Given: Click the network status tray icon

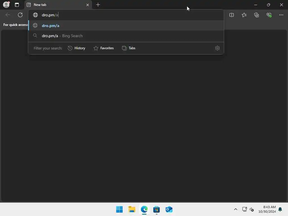Looking at the screenshot, I should (244, 209).
